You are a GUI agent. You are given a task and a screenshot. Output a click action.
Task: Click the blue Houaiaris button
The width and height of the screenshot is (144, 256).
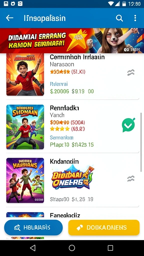coord(33,227)
